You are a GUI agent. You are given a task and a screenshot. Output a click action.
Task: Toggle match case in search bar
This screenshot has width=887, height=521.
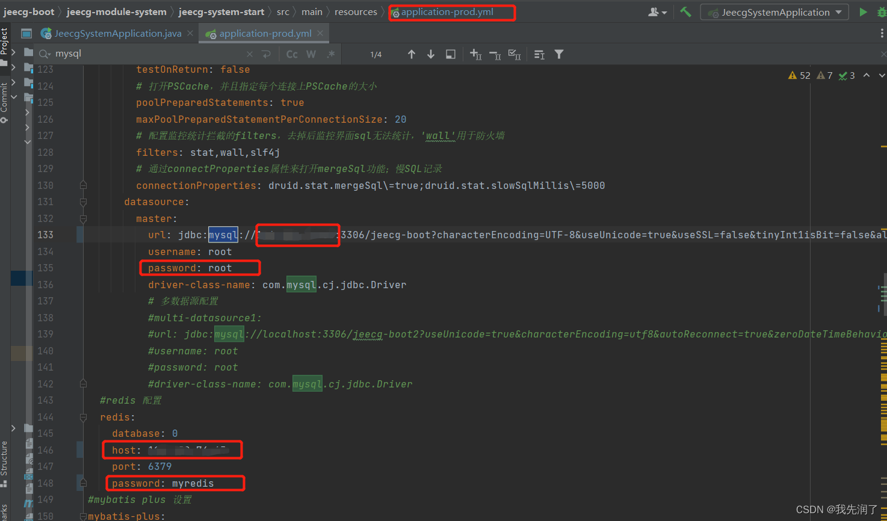pyautogui.click(x=292, y=54)
